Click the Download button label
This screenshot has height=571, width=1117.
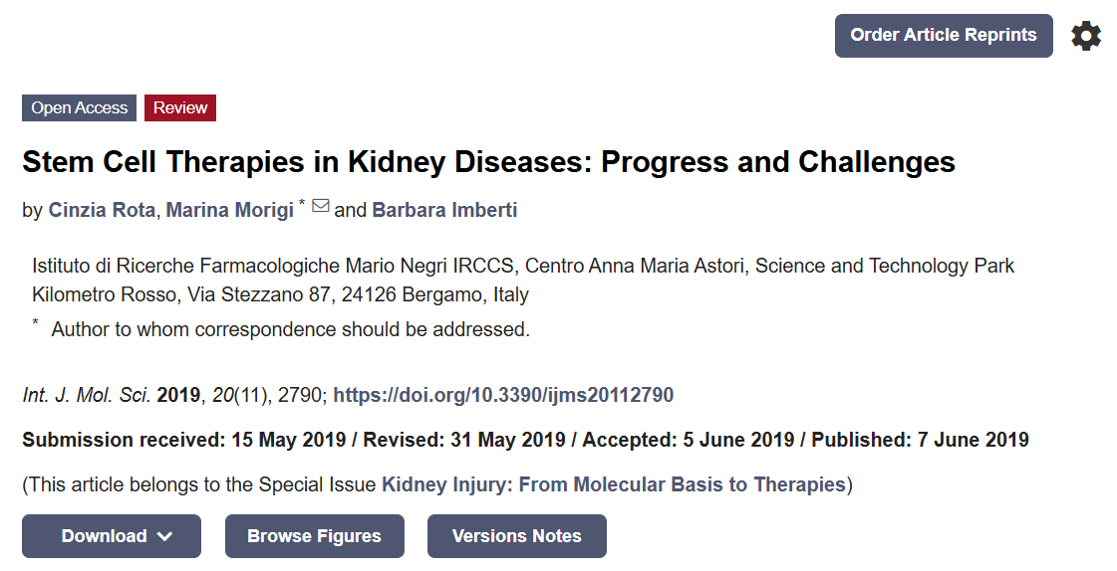[x=104, y=536]
